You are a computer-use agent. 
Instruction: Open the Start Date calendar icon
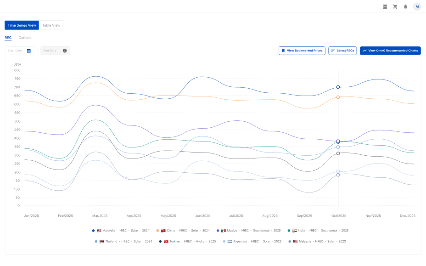(29, 51)
